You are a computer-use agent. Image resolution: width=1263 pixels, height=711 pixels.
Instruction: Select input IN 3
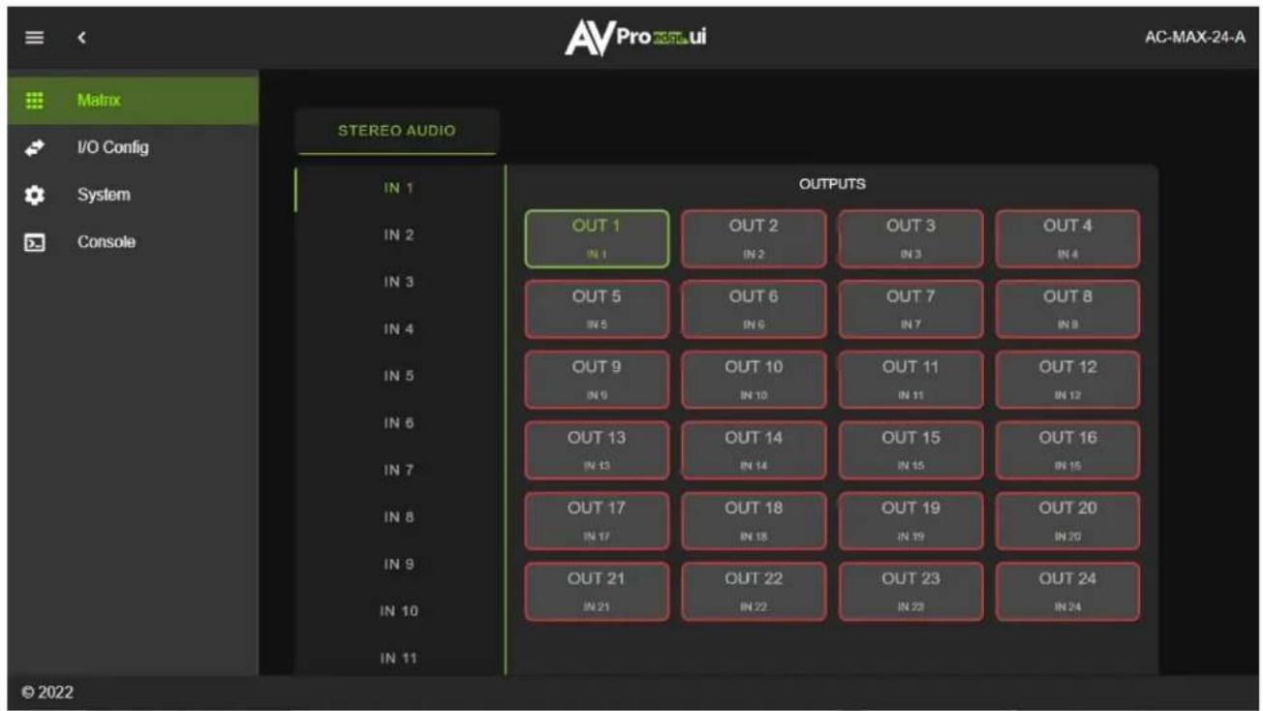399,282
